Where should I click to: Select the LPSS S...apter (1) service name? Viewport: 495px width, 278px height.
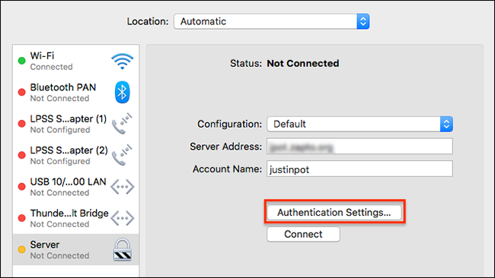point(69,119)
